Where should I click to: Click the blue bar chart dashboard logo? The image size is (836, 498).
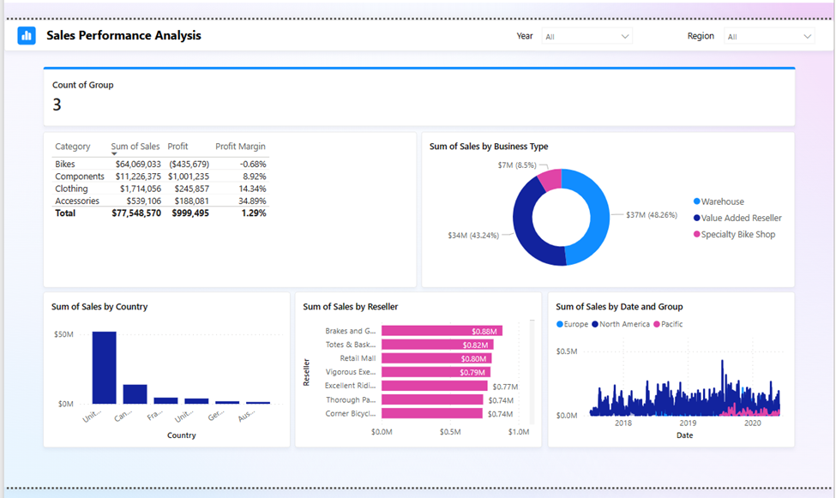(x=25, y=35)
